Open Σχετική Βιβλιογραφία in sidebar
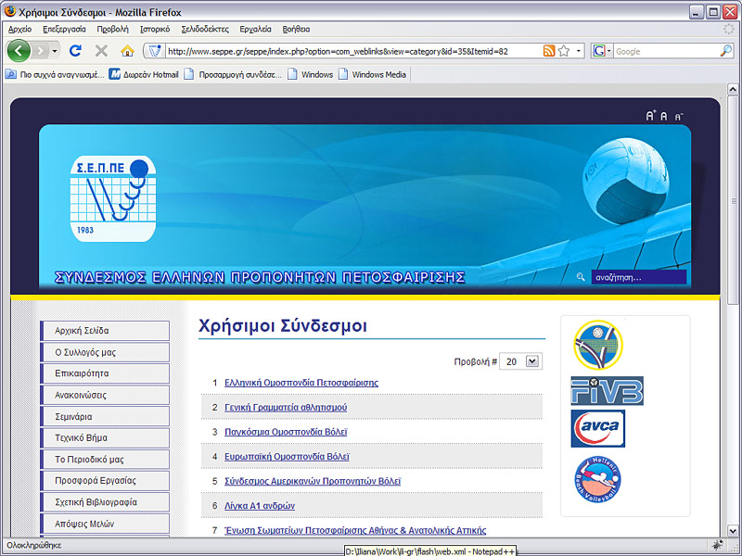 [105, 502]
